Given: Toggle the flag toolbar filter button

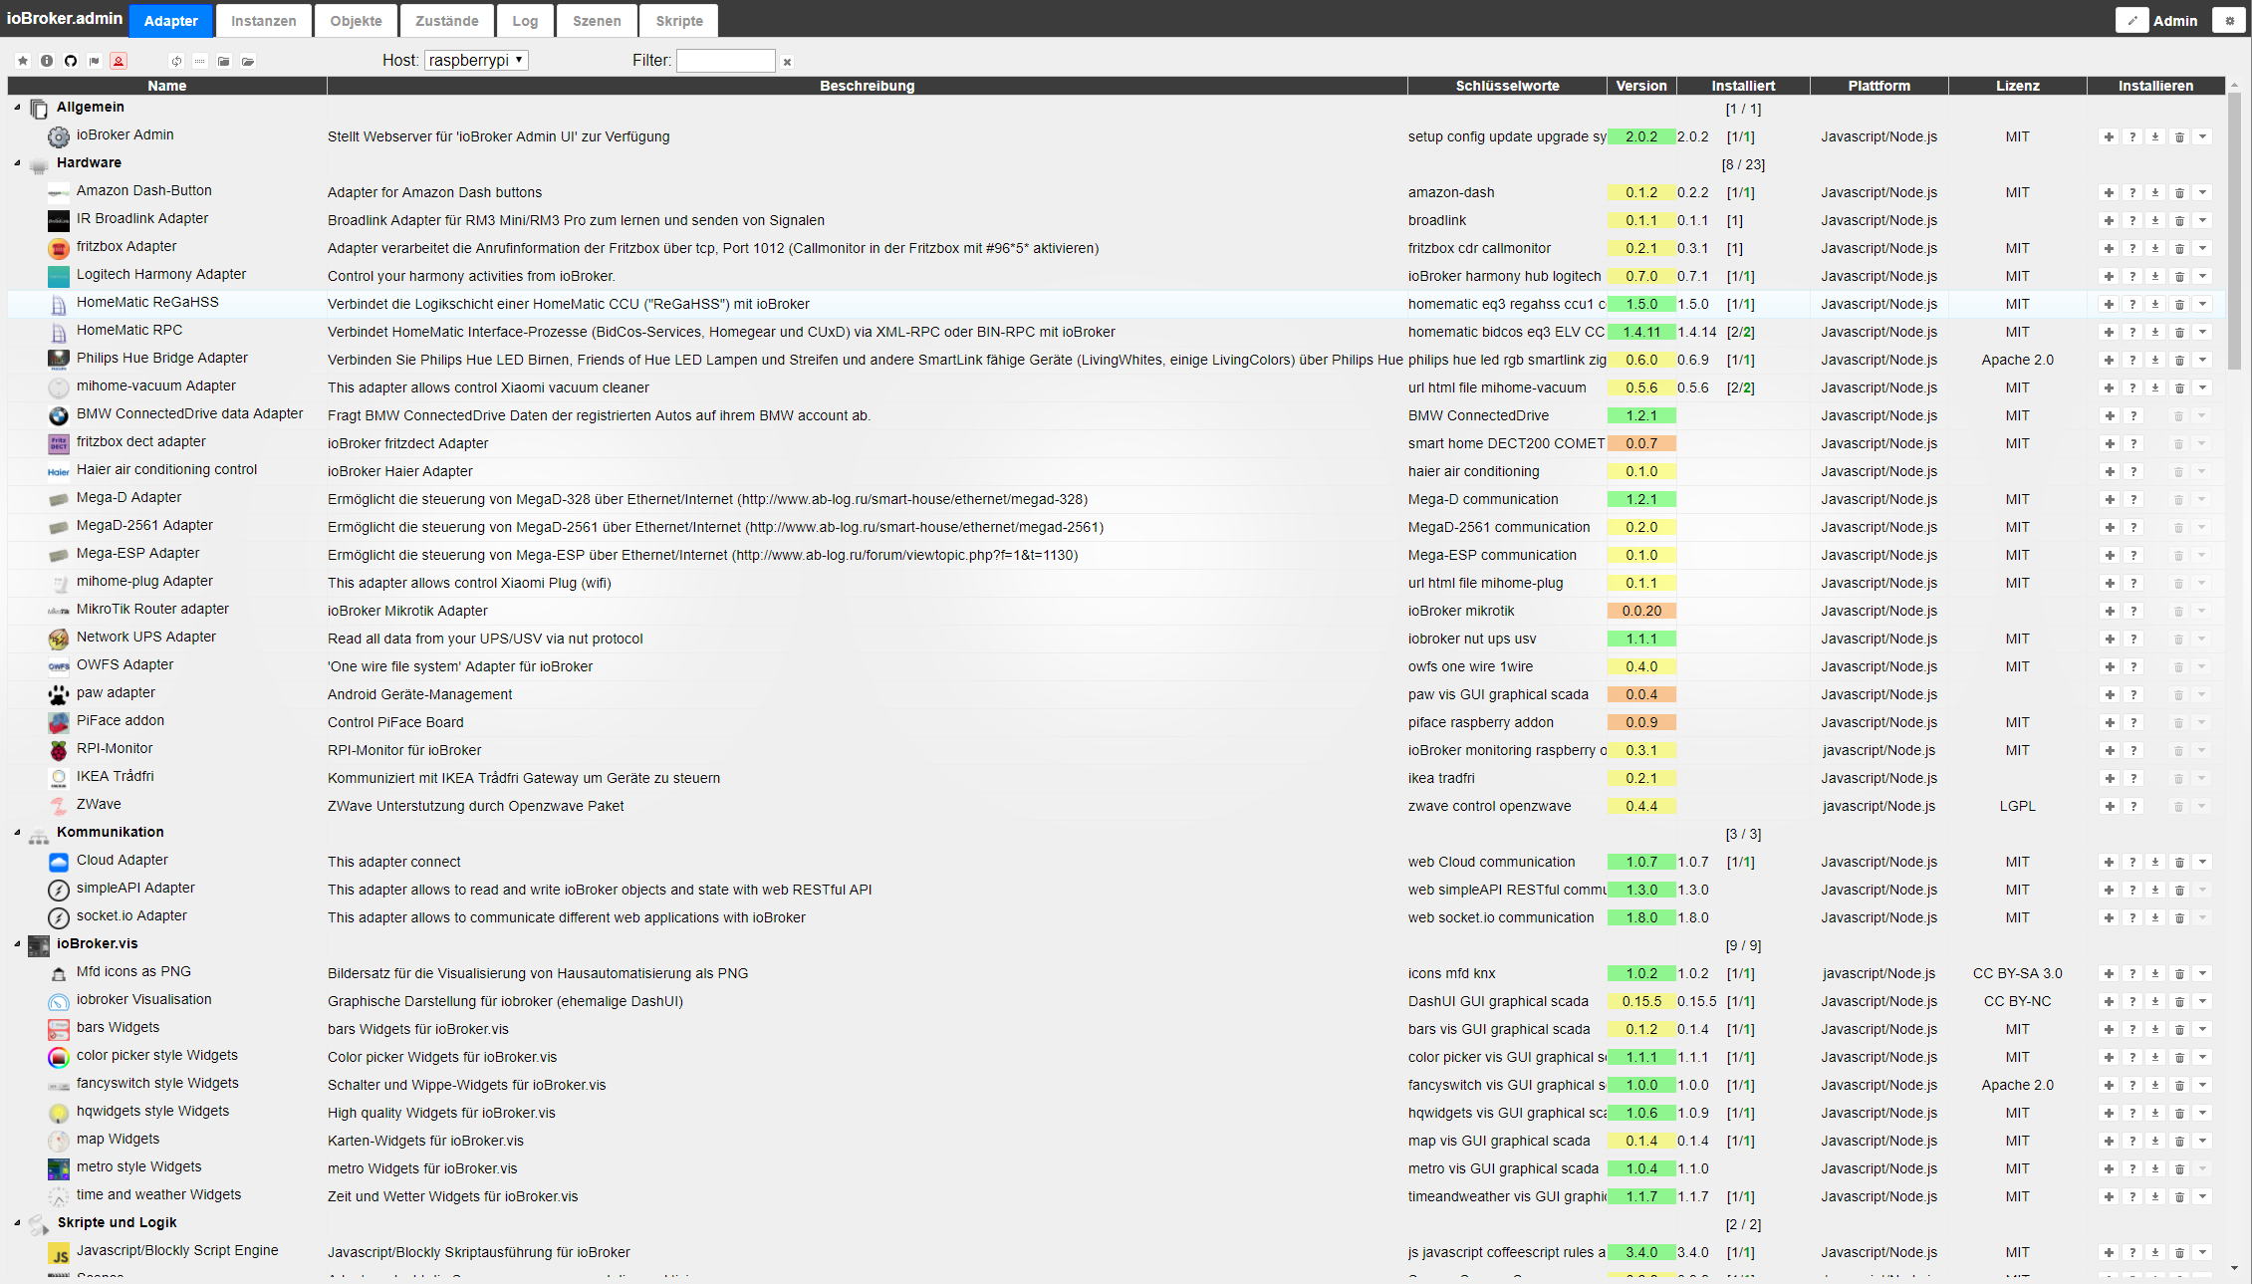Looking at the screenshot, I should coord(95,61).
